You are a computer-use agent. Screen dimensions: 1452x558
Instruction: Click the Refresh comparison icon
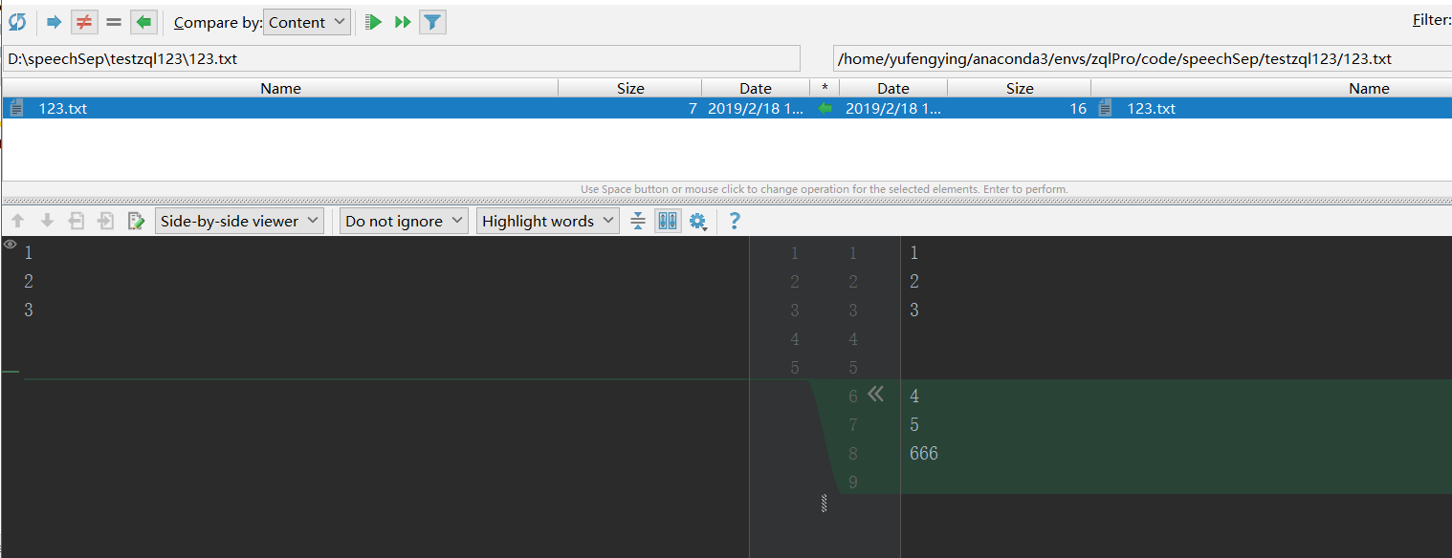pos(17,22)
